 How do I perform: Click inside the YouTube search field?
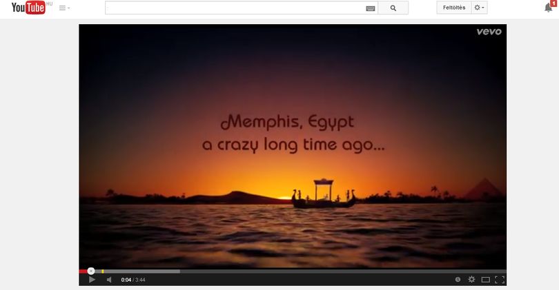tap(235, 8)
